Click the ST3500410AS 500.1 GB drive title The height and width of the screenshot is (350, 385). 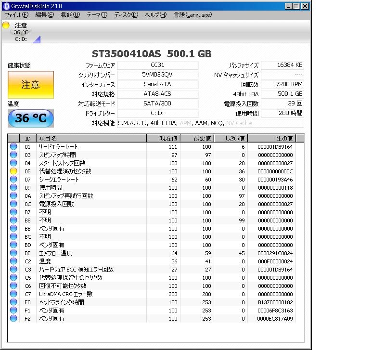click(x=152, y=54)
